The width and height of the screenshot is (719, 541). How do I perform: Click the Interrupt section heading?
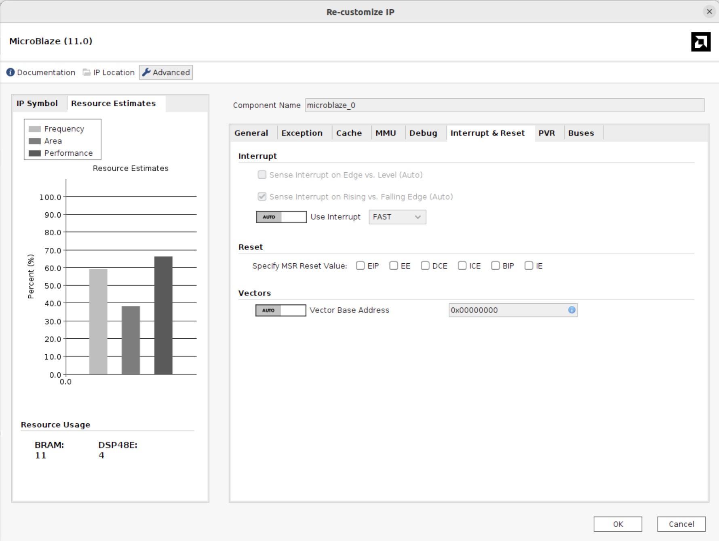point(257,156)
